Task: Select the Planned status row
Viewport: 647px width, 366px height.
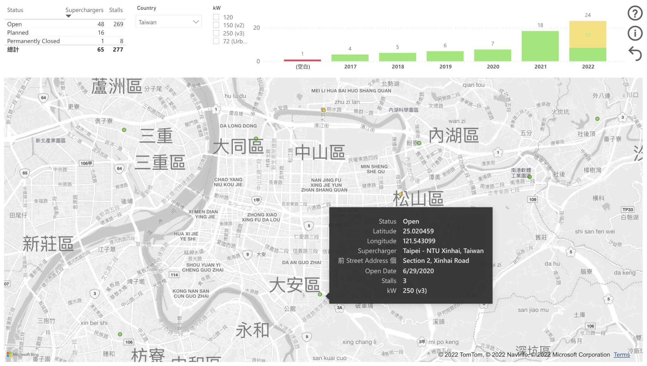Action: pyautogui.click(x=65, y=32)
